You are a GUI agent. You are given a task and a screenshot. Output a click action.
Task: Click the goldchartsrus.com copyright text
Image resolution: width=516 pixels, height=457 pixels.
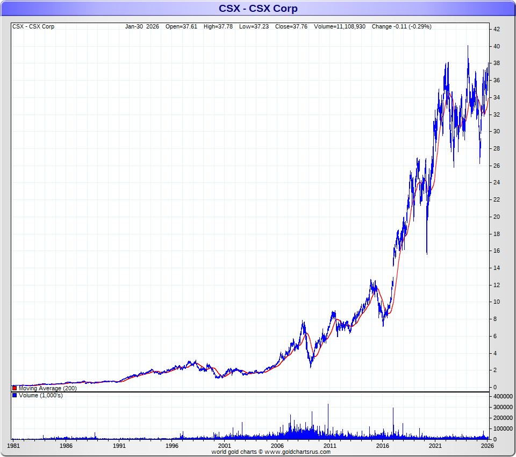(x=271, y=452)
